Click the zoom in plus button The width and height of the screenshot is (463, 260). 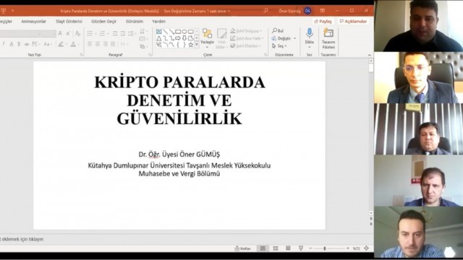pyautogui.click(x=348, y=248)
